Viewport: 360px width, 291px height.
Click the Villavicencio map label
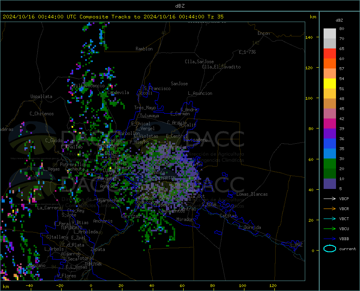click(89, 86)
